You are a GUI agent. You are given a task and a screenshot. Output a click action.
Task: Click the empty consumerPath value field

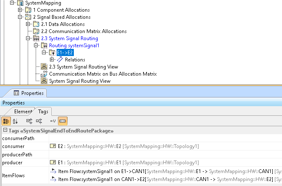pos(165,138)
